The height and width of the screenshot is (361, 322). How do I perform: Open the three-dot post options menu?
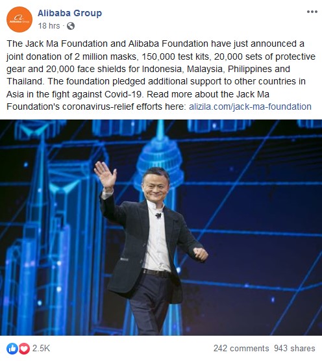(312, 12)
